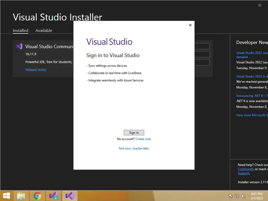Click Collaborate in real time with LiveShare
The height and width of the screenshot is (201, 268).
point(114,73)
